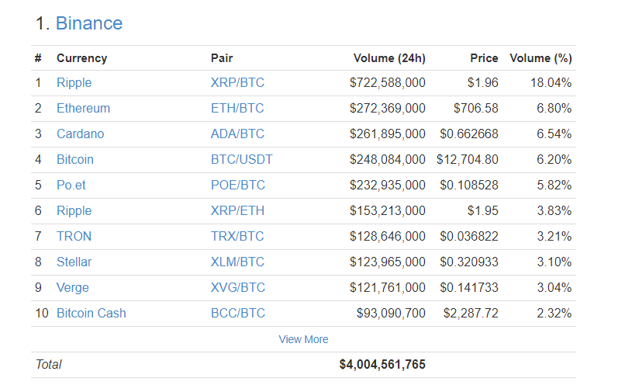This screenshot has width=625, height=392.
Task: Open the ETH/BTC pair link
Action: (237, 108)
